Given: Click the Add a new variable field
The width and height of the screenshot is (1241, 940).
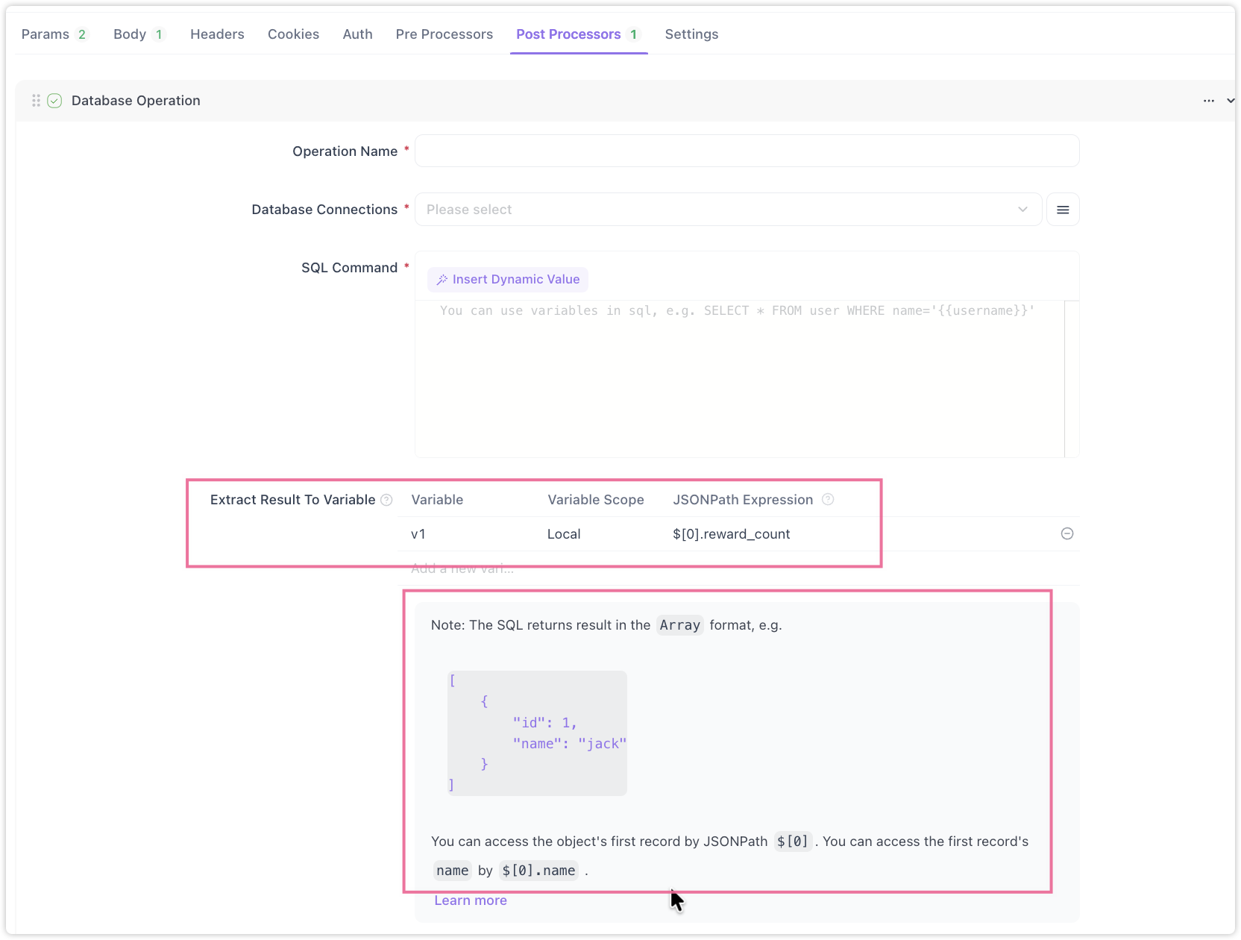Looking at the screenshot, I should pos(462,568).
